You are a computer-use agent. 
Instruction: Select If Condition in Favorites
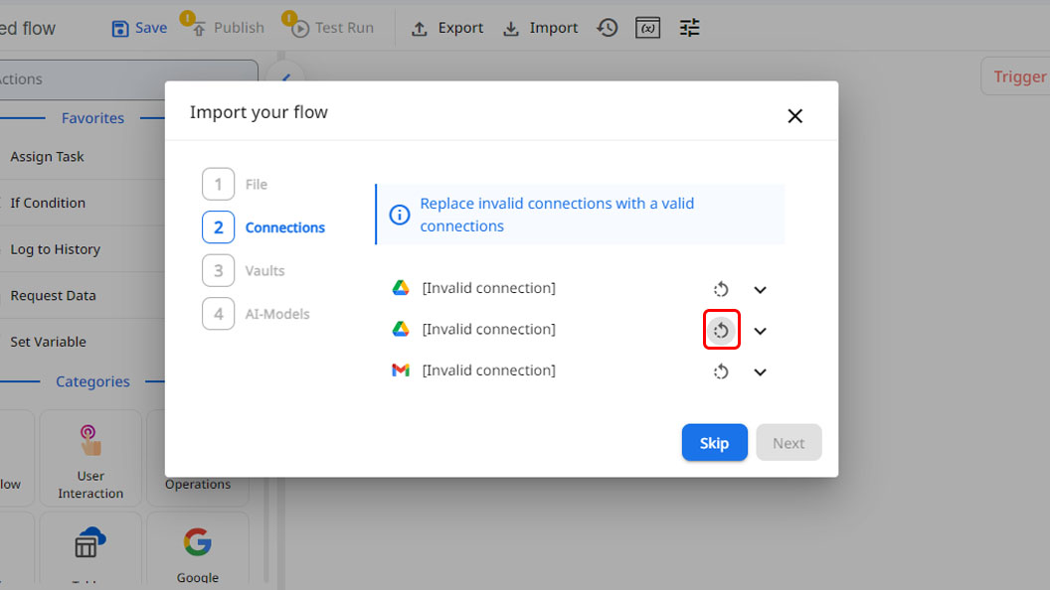48,203
